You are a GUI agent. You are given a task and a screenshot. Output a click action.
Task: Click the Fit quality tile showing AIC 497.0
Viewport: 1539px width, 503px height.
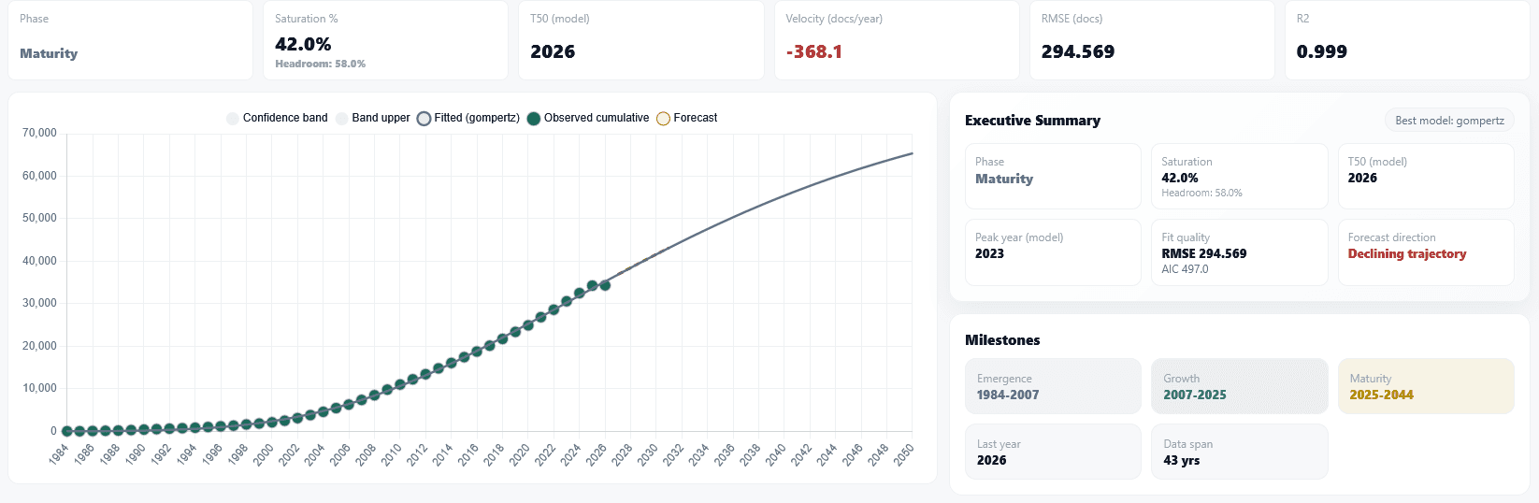click(x=1239, y=252)
